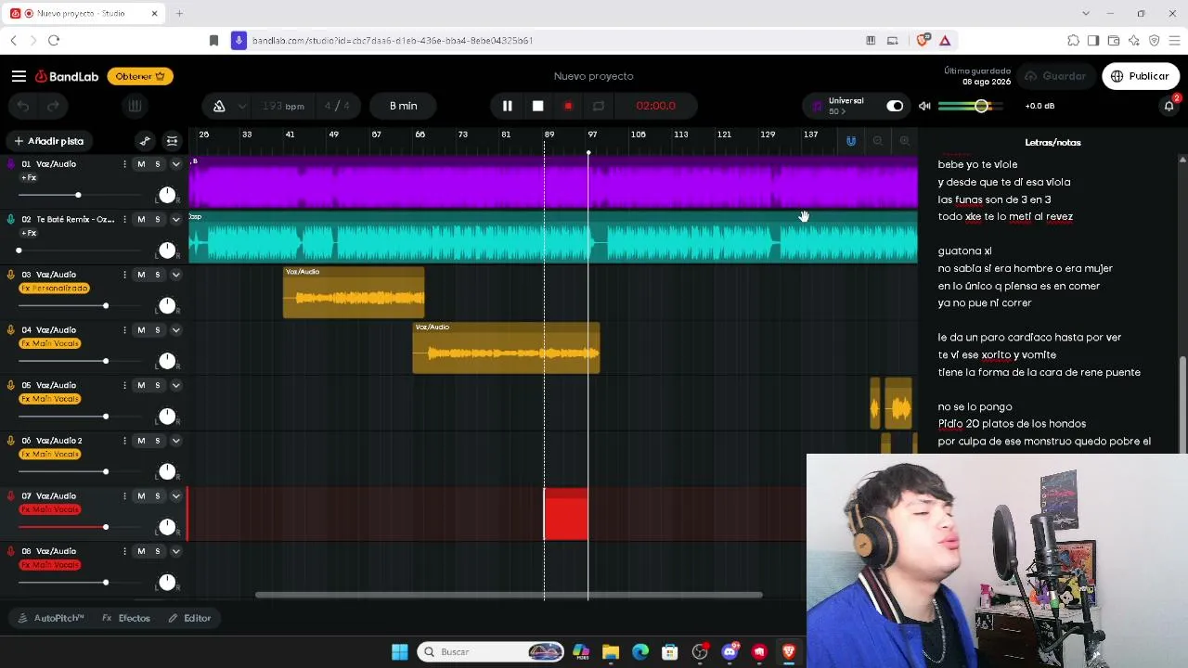Click +Fx on track 01
The image size is (1188, 668).
pyautogui.click(x=29, y=177)
